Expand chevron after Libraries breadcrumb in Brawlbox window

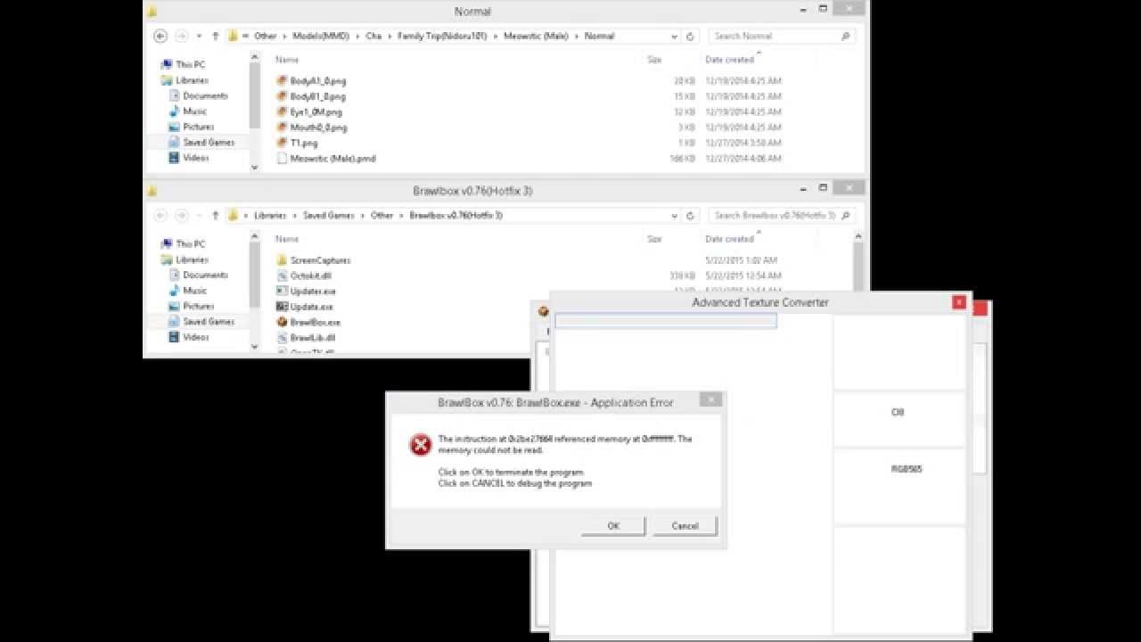point(294,216)
